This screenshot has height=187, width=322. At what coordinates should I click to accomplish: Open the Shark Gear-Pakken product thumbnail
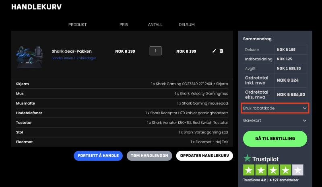(x=30, y=57)
